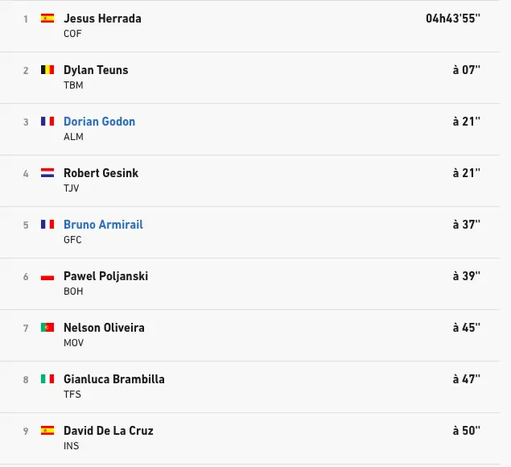Open Bruno Armirail's rider profile link
This screenshot has width=511, height=467.
103,225
